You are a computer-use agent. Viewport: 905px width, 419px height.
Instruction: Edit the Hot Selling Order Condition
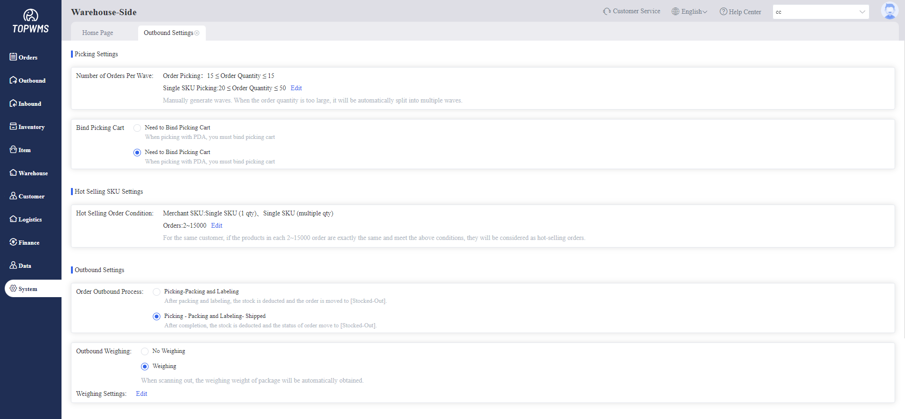[217, 226]
